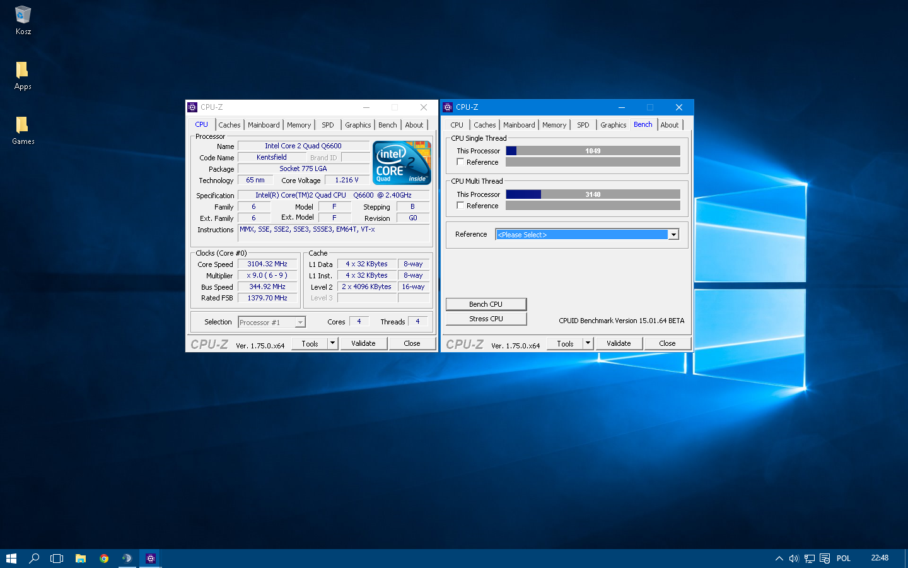
Task: Expand Tools dropdown arrow in Bench window
Action: point(588,343)
